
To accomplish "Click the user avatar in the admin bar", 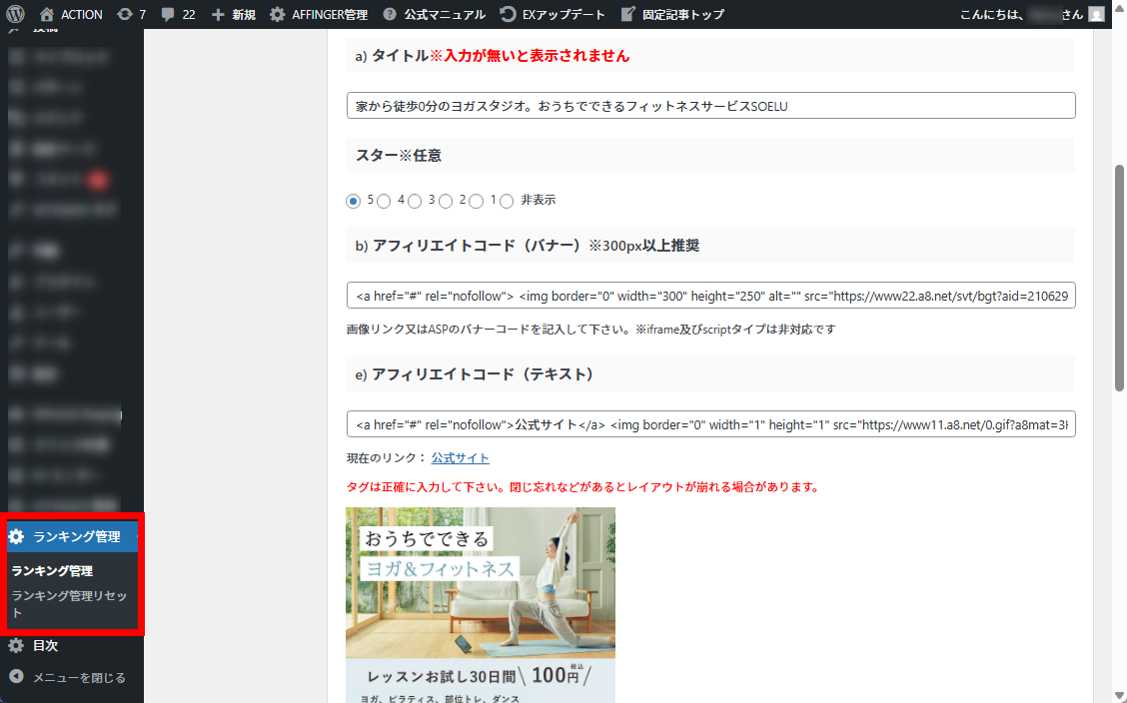I will point(1097,14).
